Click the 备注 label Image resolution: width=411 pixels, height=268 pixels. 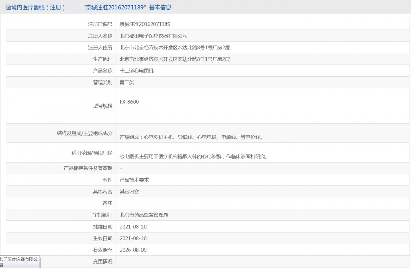click(107, 203)
